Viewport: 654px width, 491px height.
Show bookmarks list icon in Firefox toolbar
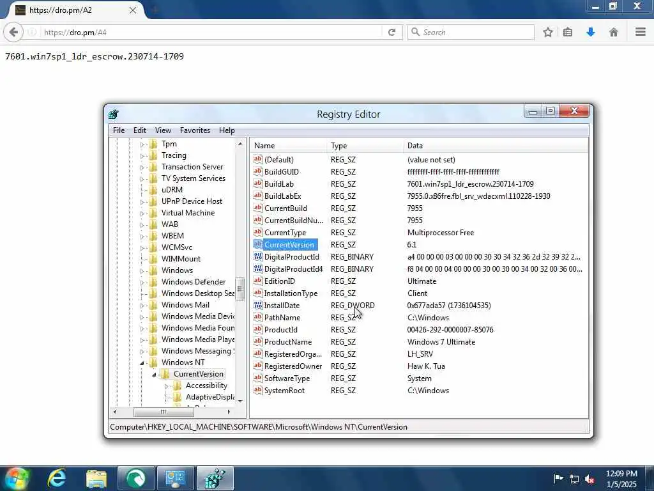click(568, 32)
